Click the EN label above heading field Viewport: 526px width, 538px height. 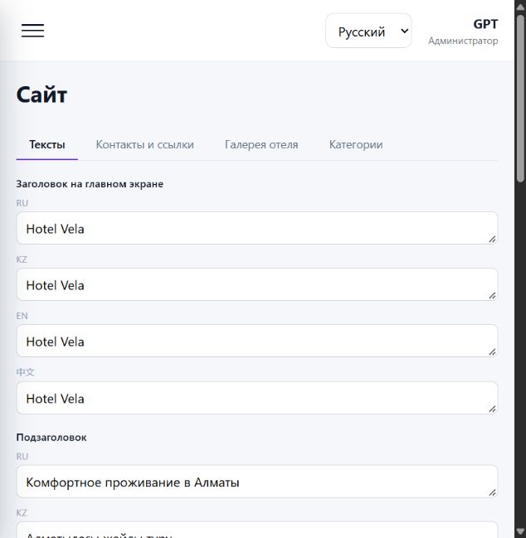pyautogui.click(x=22, y=316)
